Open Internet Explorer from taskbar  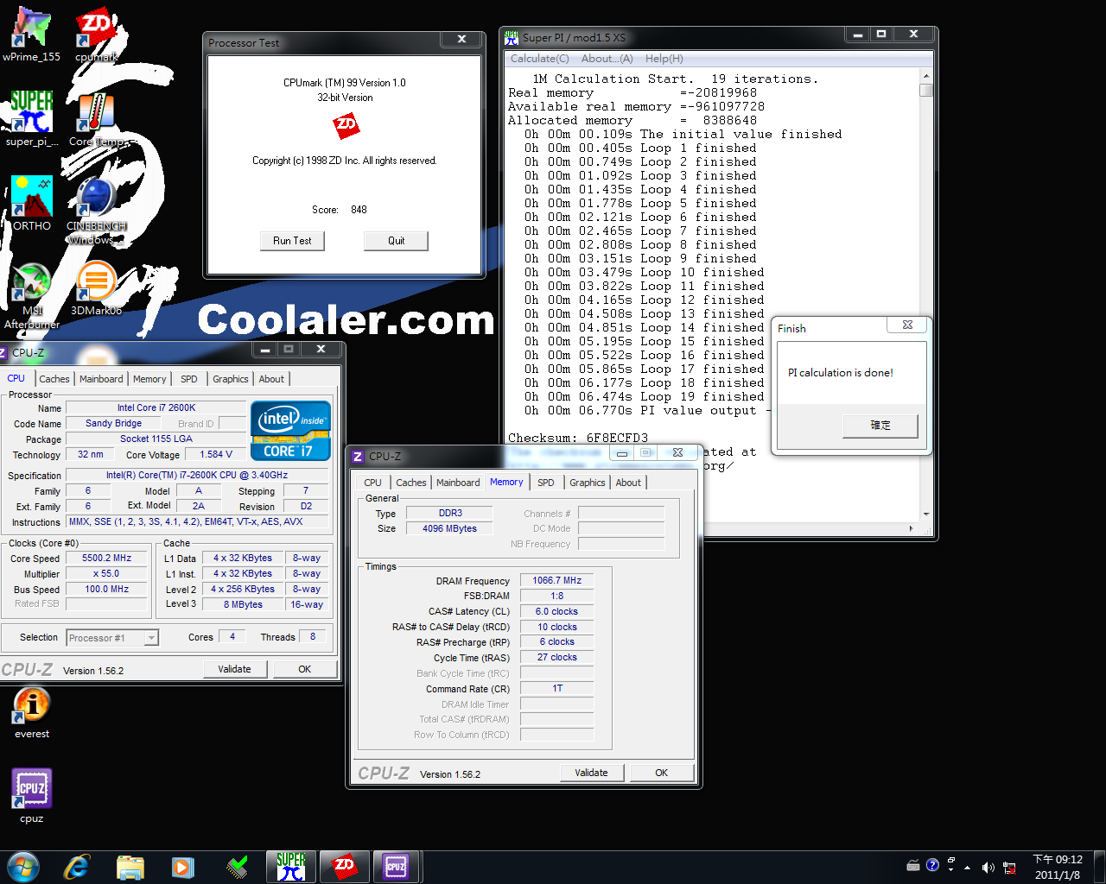[77, 866]
